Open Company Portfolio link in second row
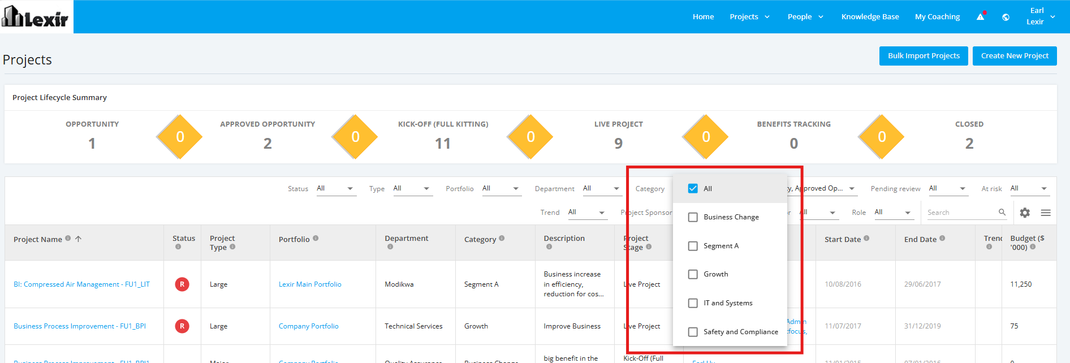This screenshot has width=1070, height=363. pos(308,326)
